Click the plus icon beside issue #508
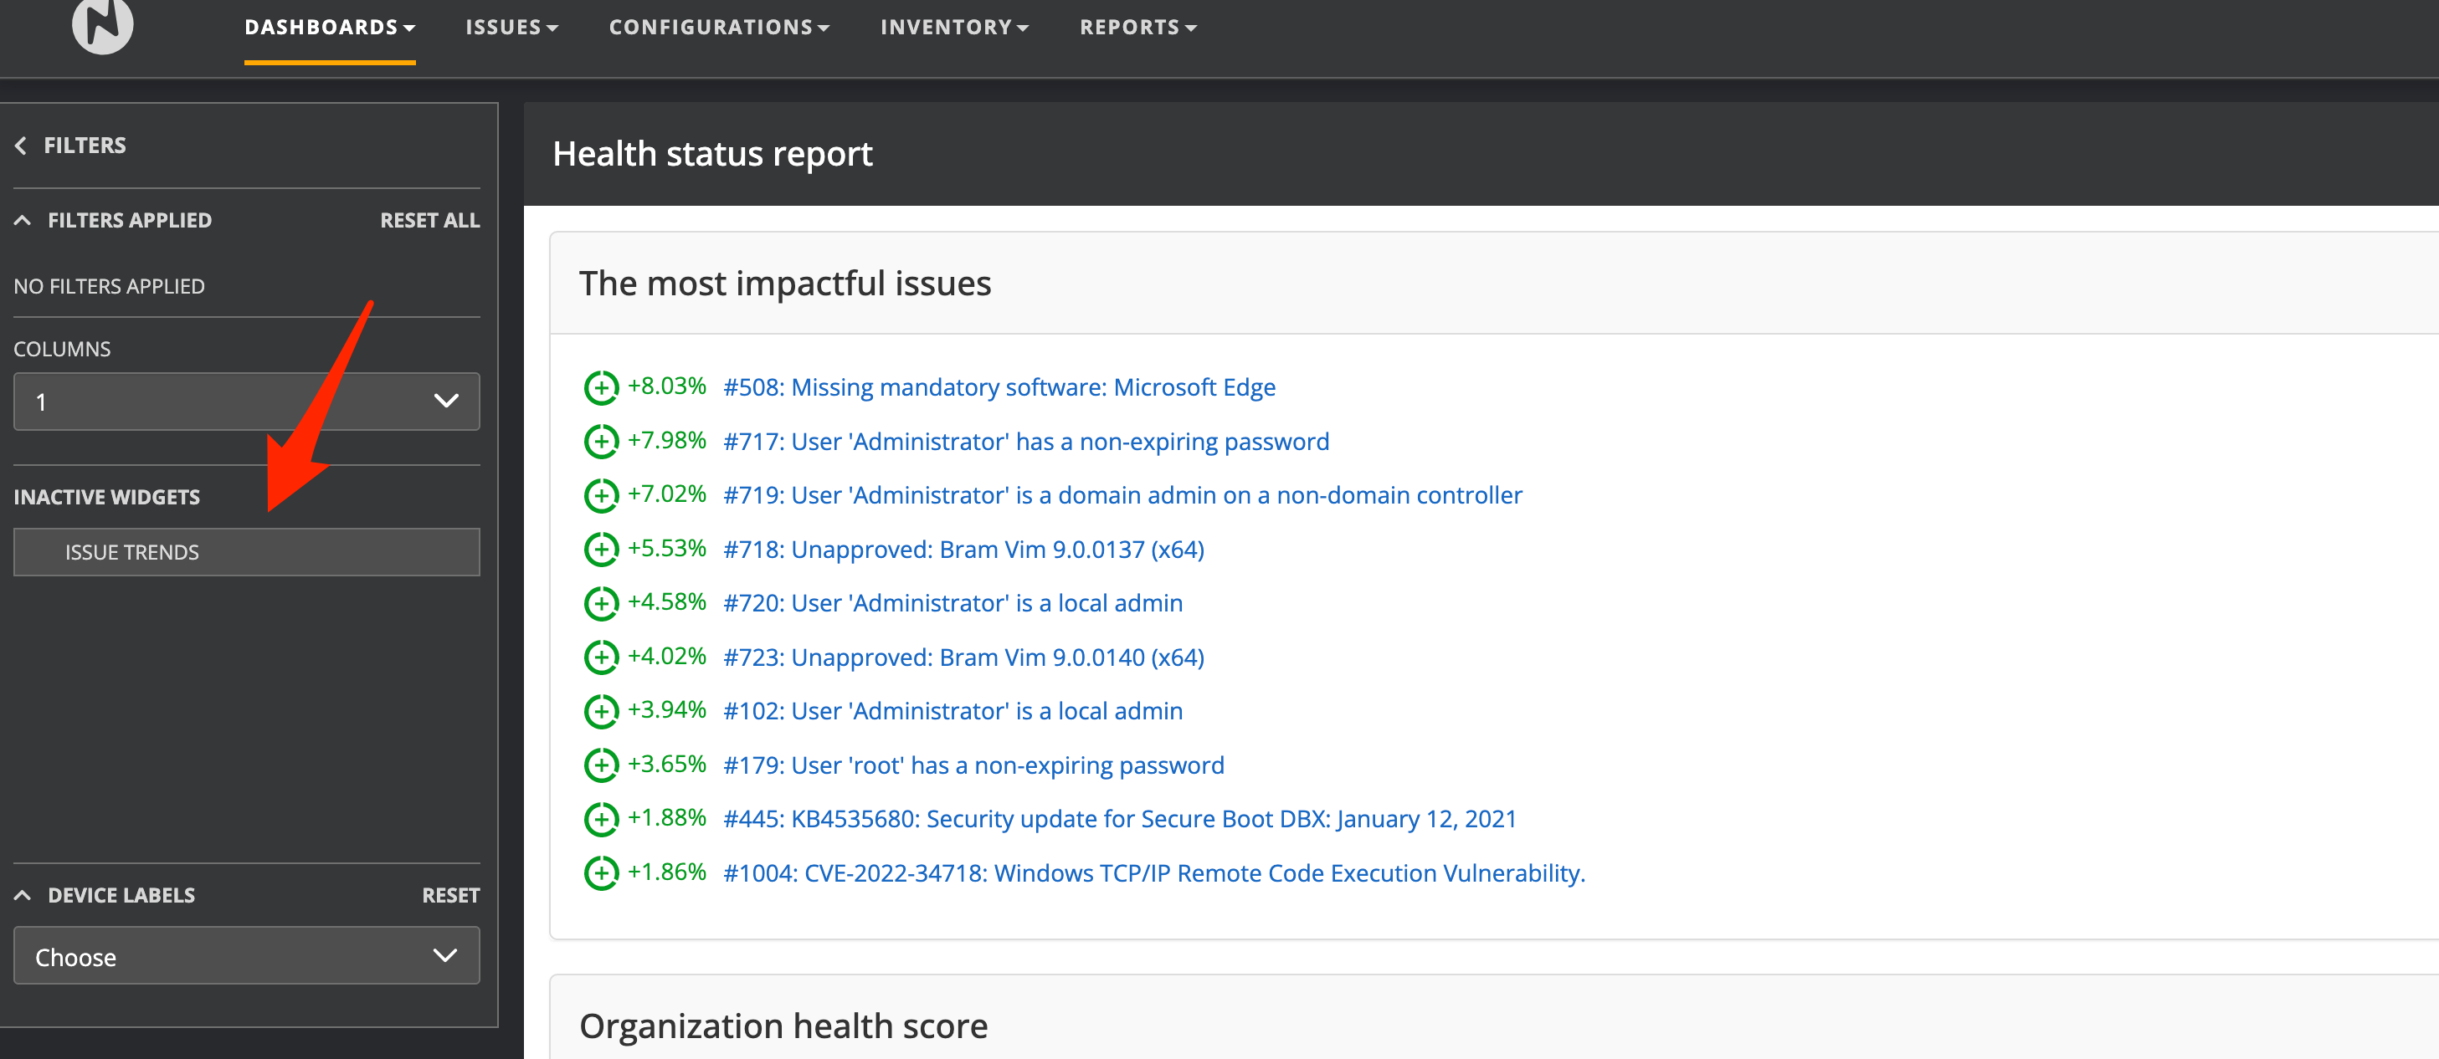 [x=600, y=387]
